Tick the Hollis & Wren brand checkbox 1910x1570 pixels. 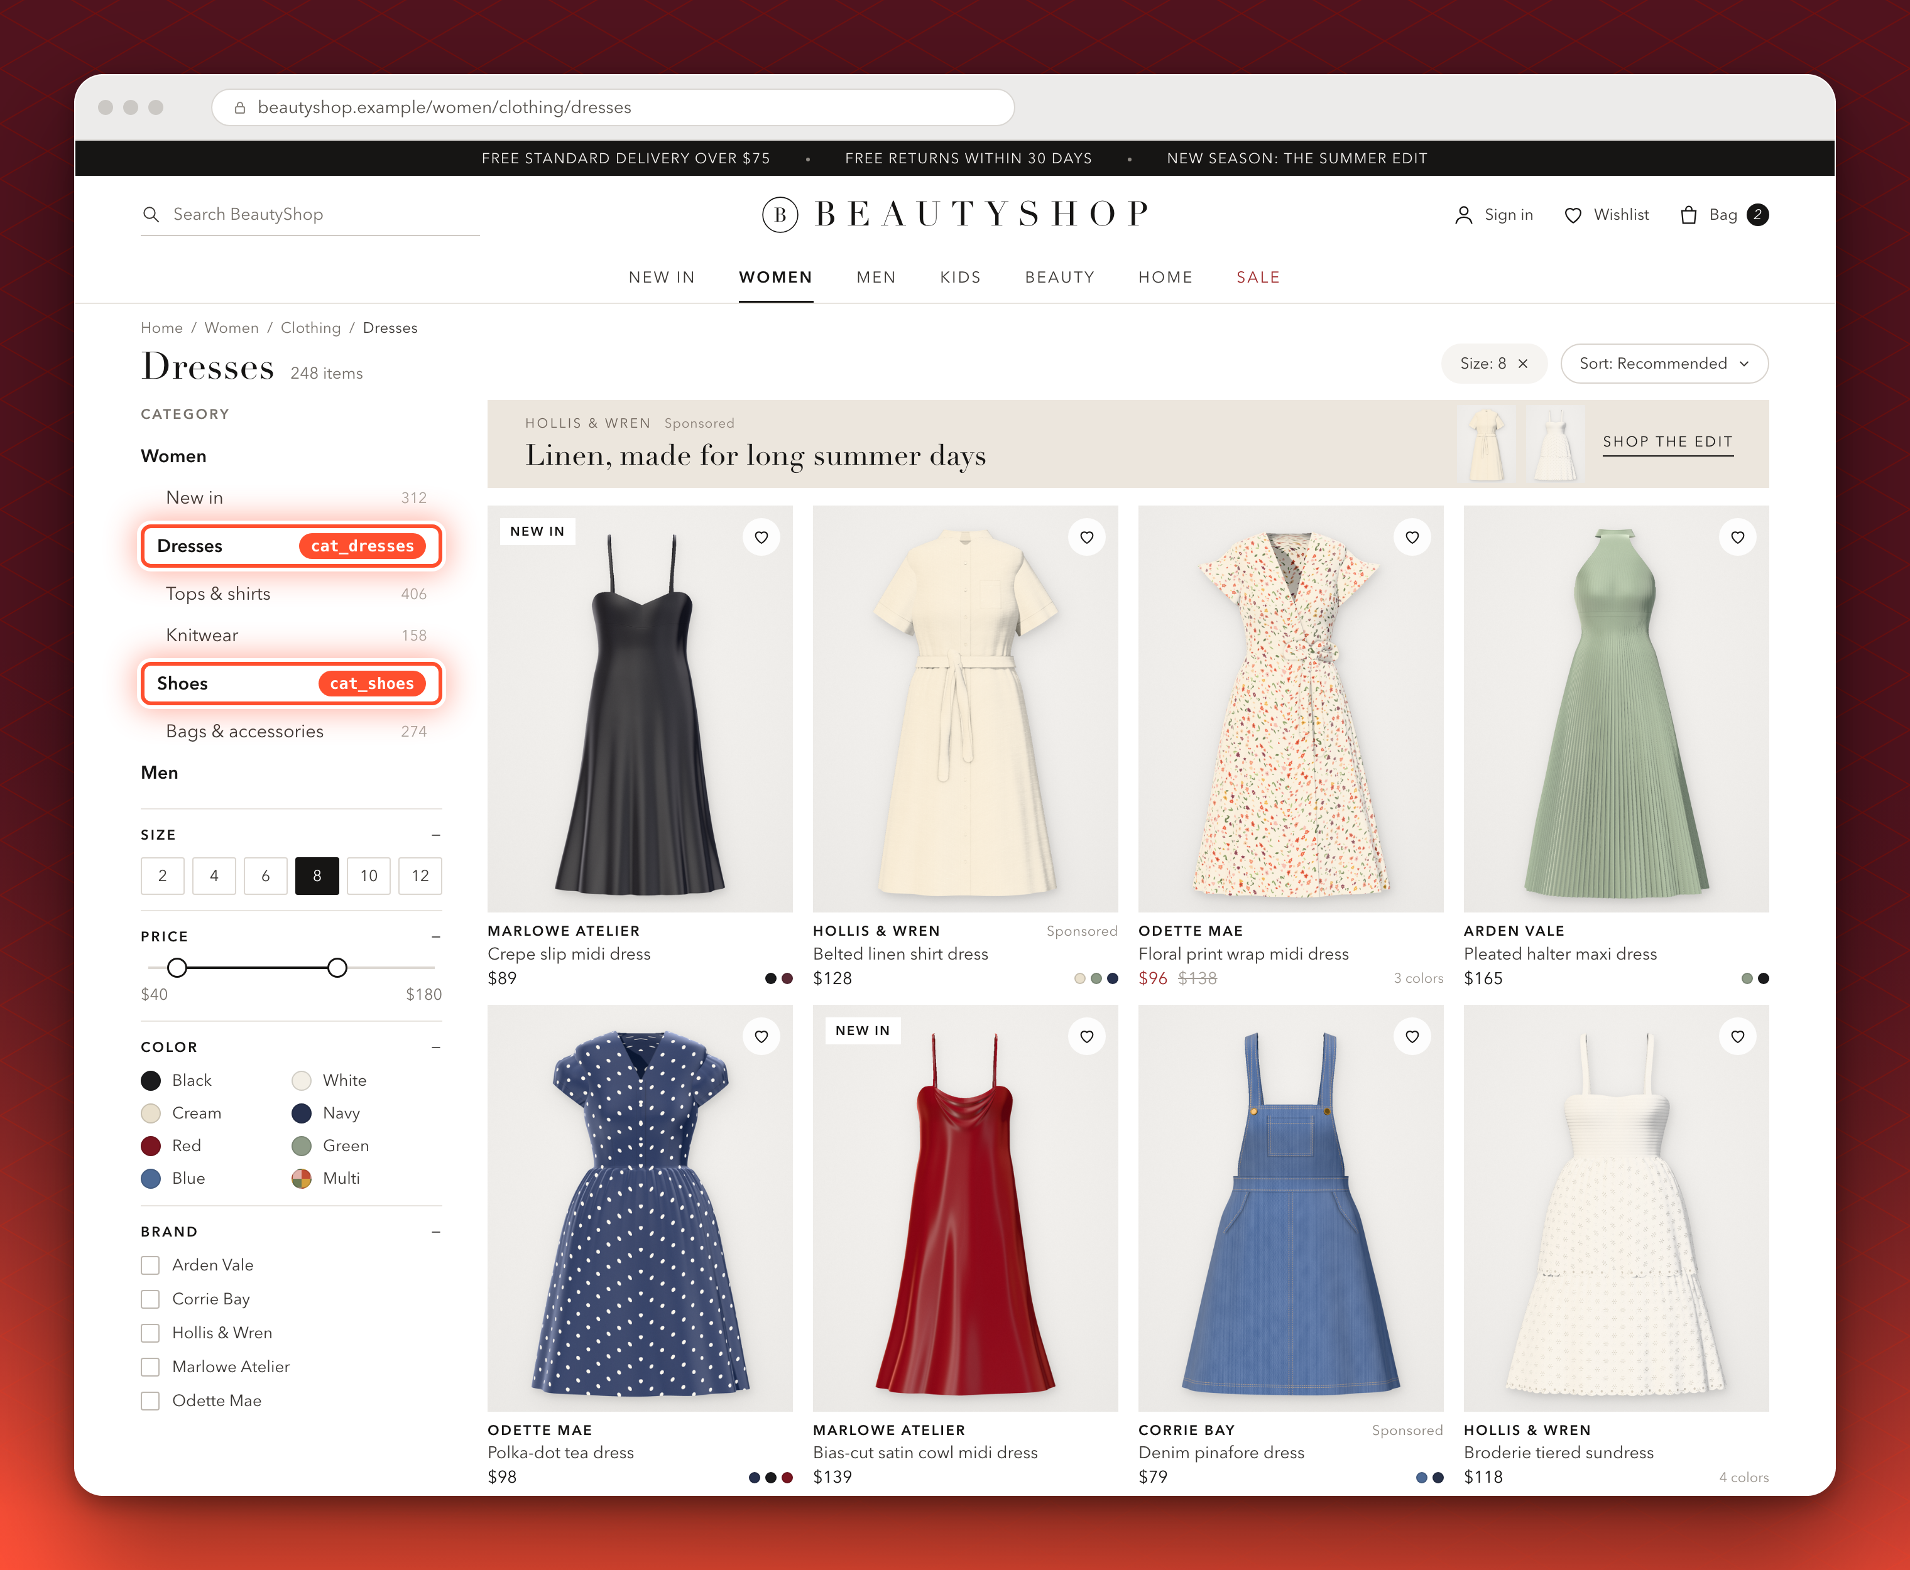pyautogui.click(x=150, y=1333)
